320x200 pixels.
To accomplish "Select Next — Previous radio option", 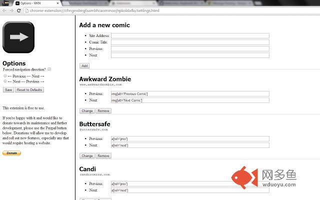I will pos(5,81).
